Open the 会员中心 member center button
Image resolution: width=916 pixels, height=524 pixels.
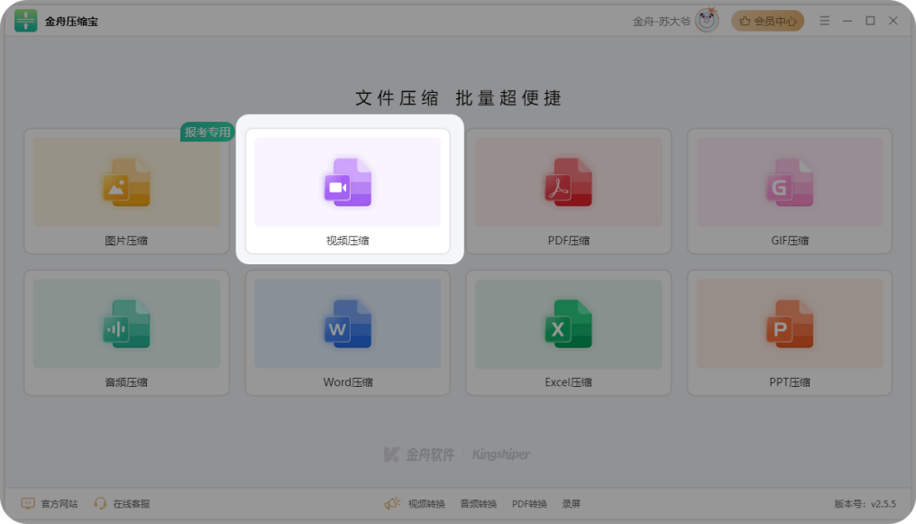[767, 21]
